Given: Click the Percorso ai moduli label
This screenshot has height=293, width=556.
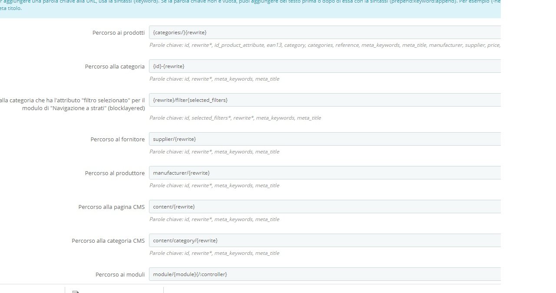Looking at the screenshot, I should 120,275.
